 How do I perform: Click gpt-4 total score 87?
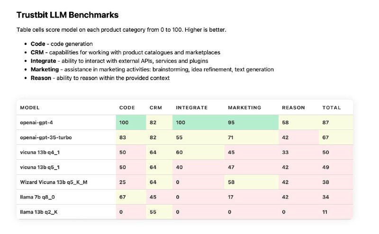pos(325,122)
